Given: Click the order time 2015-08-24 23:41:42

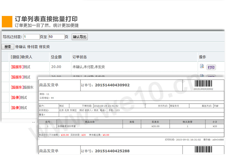Looking at the screenshot, I should point(106,106).
